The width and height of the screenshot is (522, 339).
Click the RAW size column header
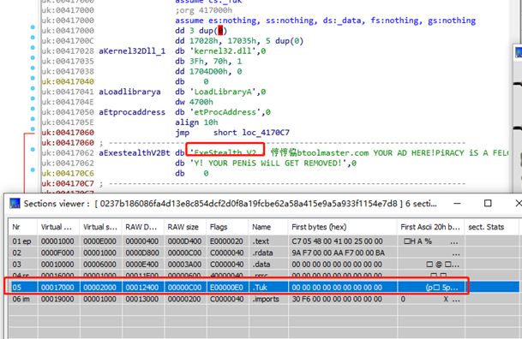tap(185, 227)
